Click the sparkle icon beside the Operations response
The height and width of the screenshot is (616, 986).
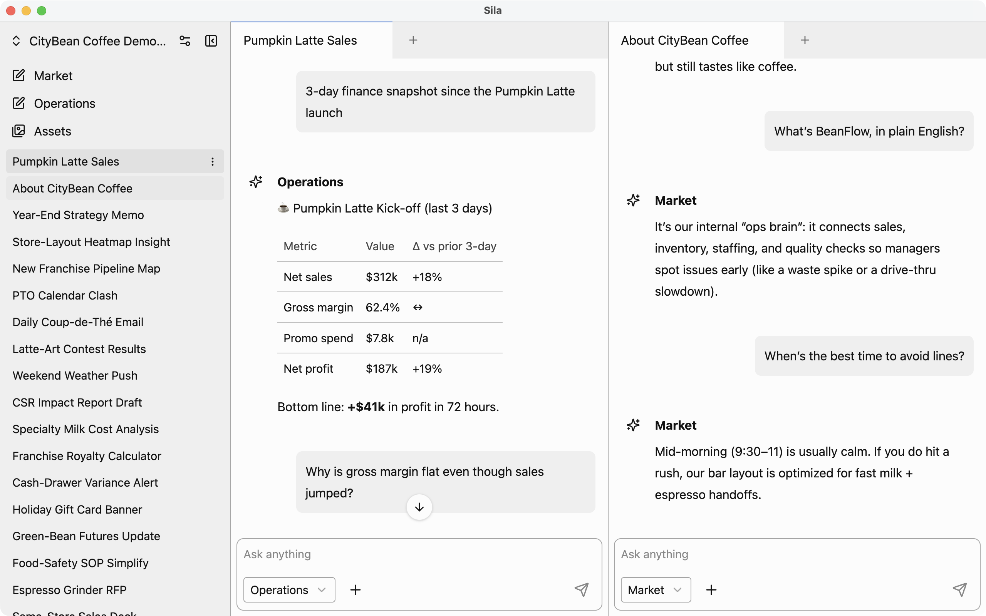pyautogui.click(x=256, y=182)
